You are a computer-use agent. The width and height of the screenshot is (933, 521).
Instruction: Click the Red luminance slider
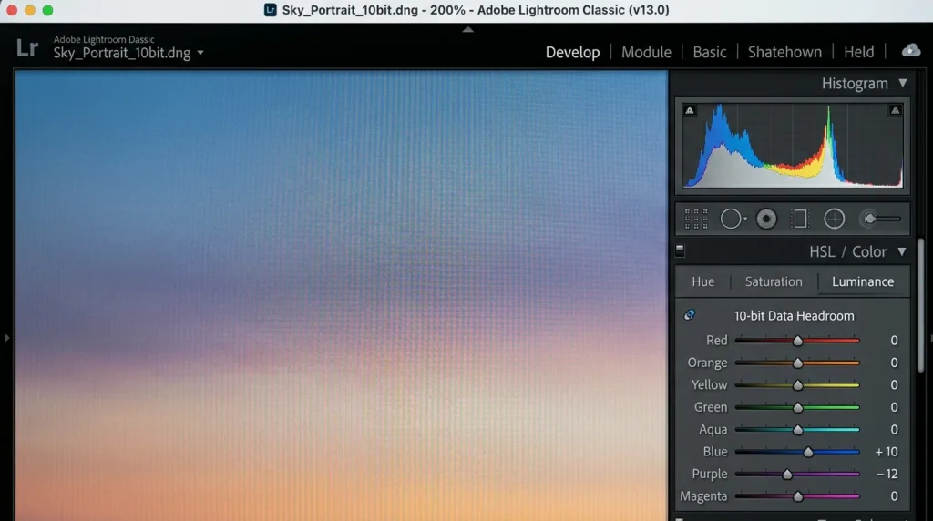(x=797, y=341)
